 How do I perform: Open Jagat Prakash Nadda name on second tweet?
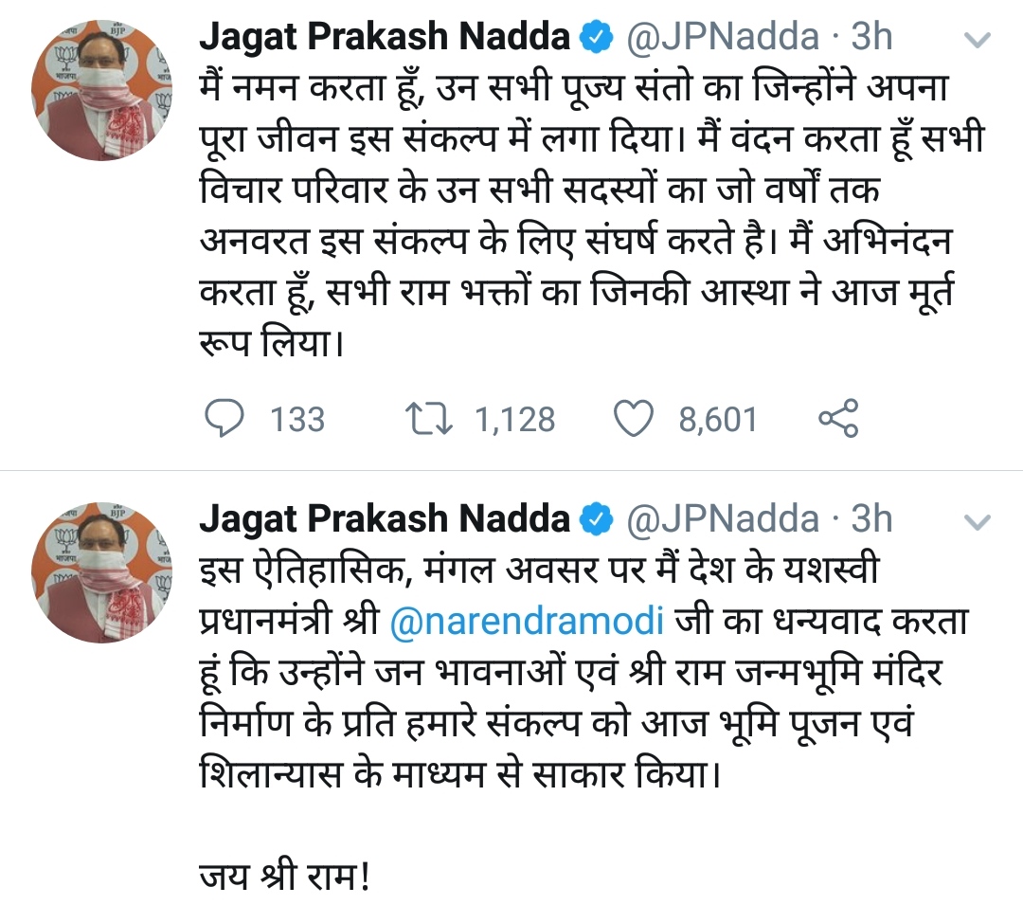tap(385, 518)
